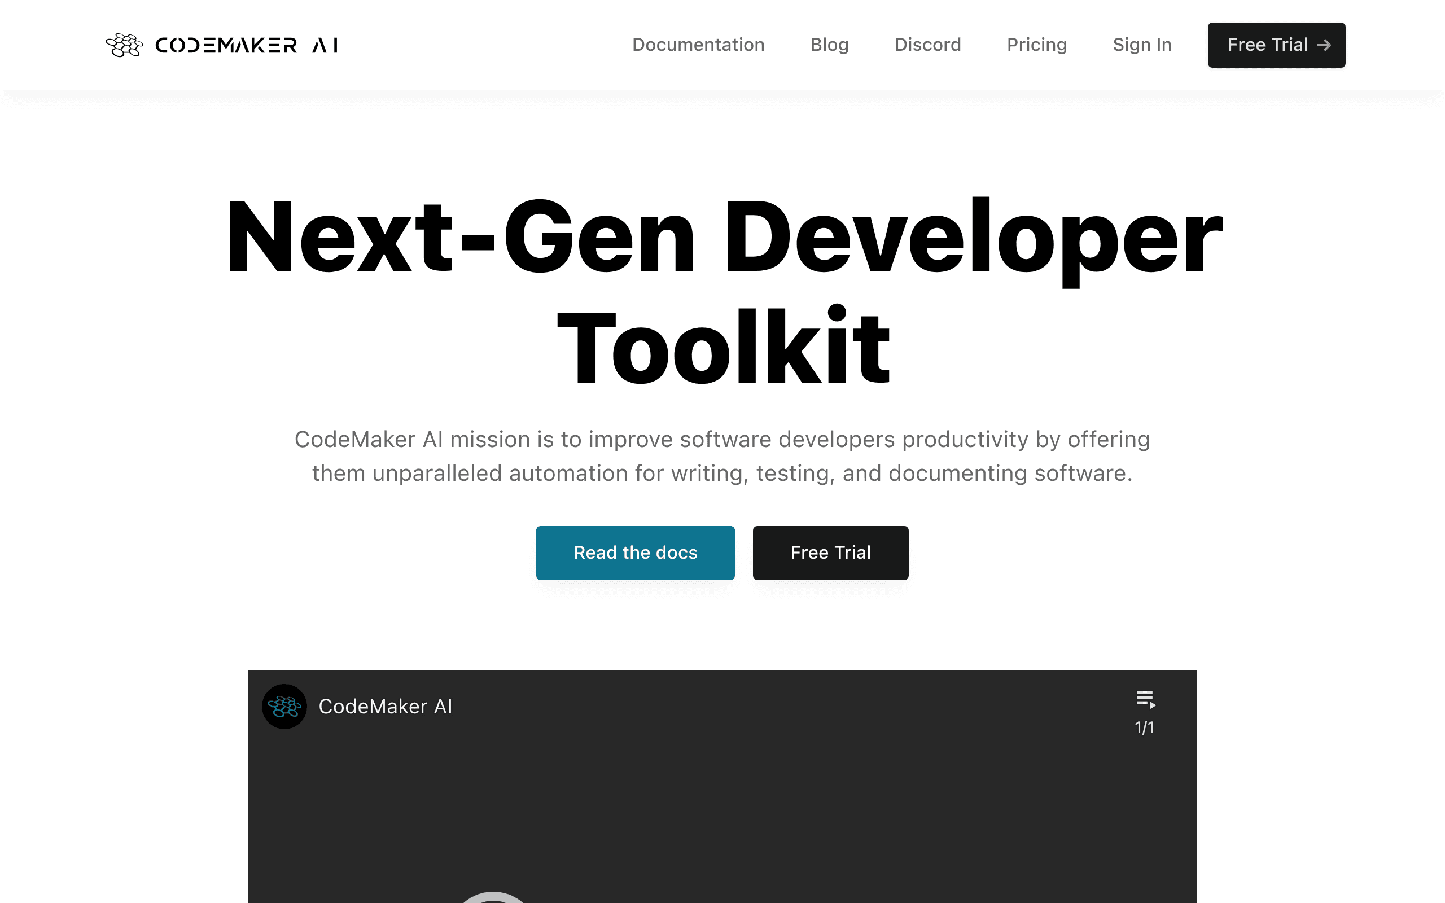View the Pricing page

[x=1036, y=45]
